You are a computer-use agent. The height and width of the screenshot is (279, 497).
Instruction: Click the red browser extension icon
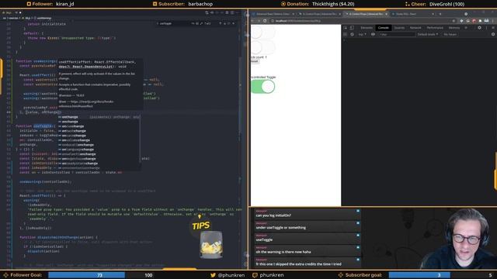coord(474,21)
